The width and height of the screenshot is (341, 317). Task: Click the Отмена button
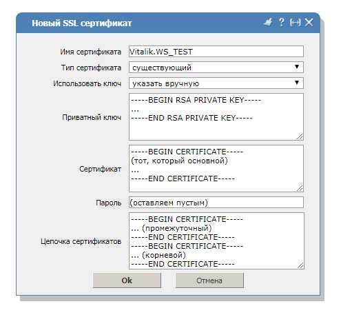pyautogui.click(x=209, y=280)
